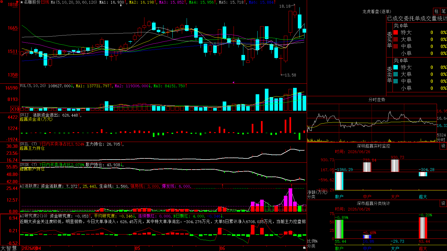The image size is (447, 251).
Task: Click 大户 label in 深圳超赢实时监控 chart
Action: [x=395, y=197]
